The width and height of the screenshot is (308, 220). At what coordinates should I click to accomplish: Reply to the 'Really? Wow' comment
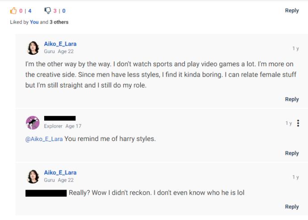(x=292, y=207)
